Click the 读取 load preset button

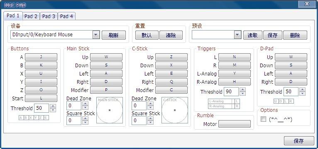[x=252, y=35]
